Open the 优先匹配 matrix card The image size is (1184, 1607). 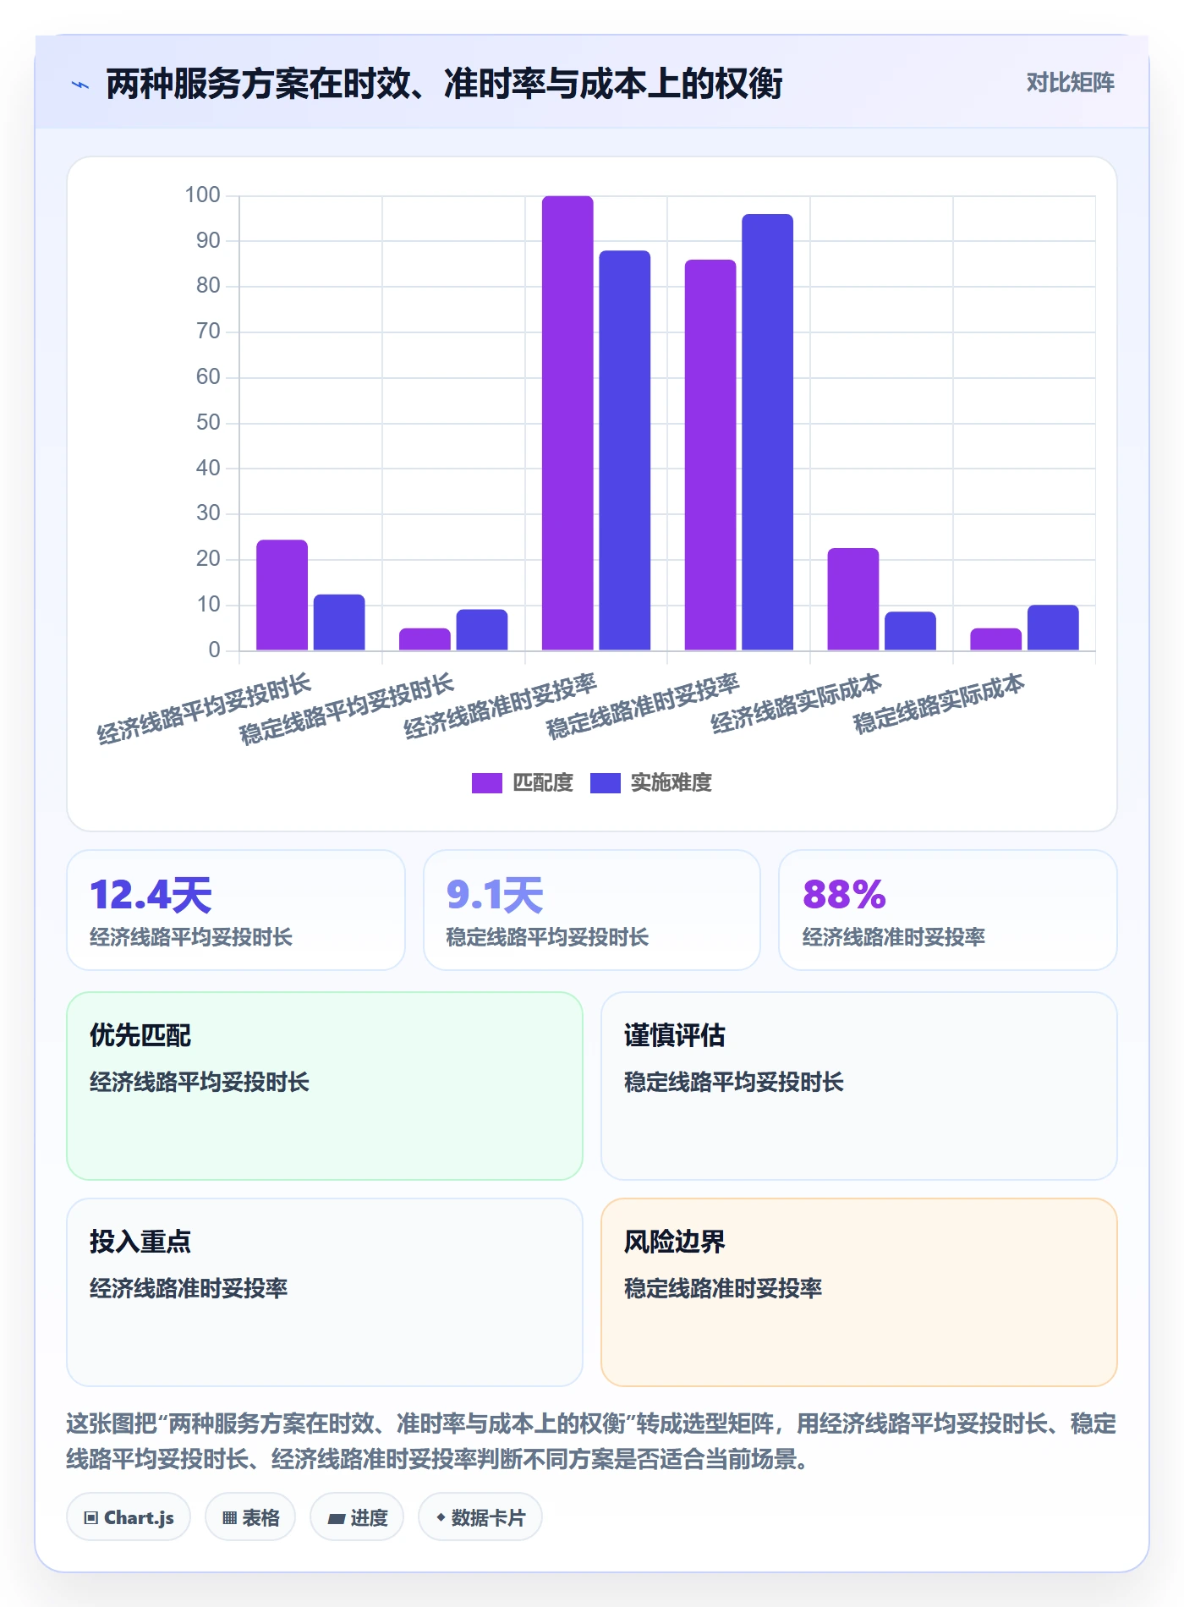tap(325, 1086)
